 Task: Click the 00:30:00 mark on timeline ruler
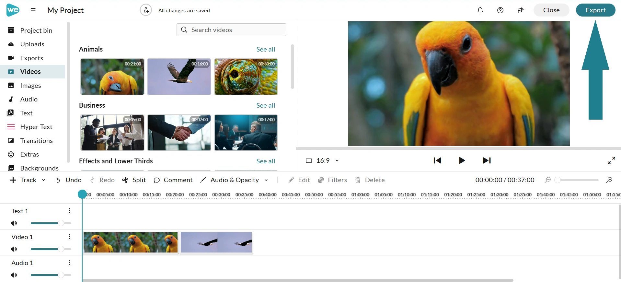(x=221, y=194)
